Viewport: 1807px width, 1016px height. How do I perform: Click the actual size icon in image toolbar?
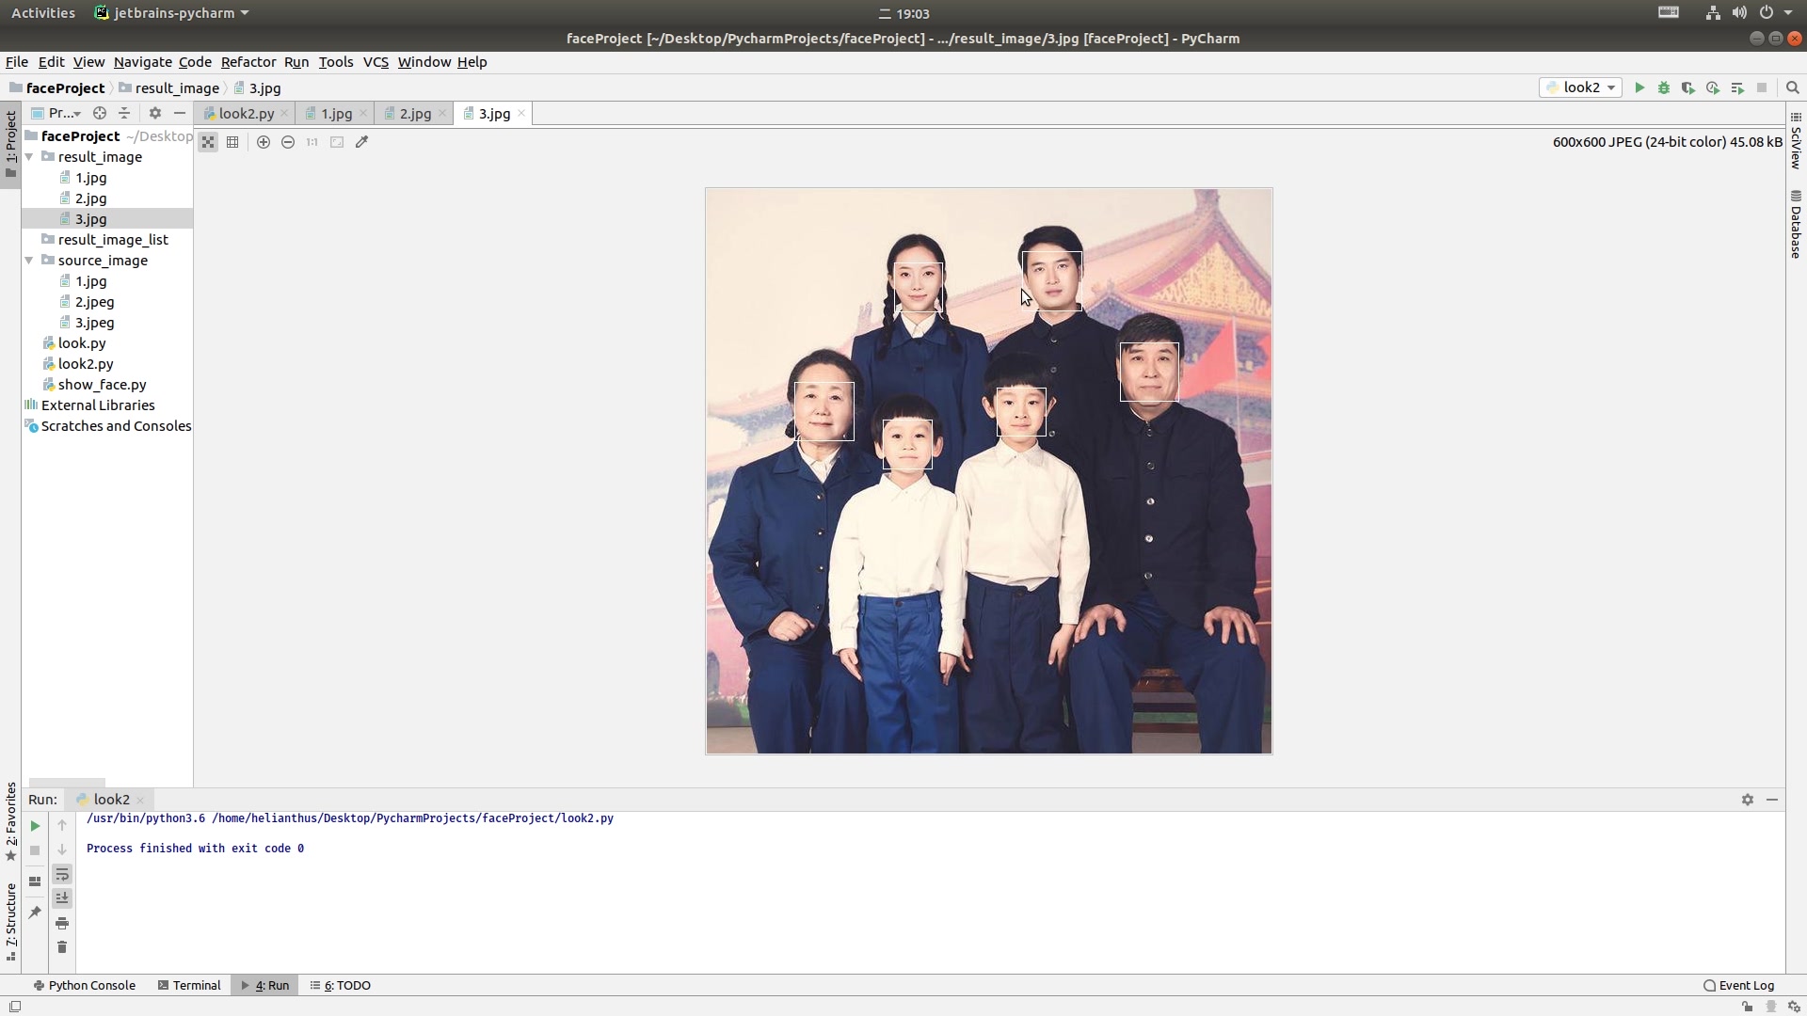(x=312, y=141)
